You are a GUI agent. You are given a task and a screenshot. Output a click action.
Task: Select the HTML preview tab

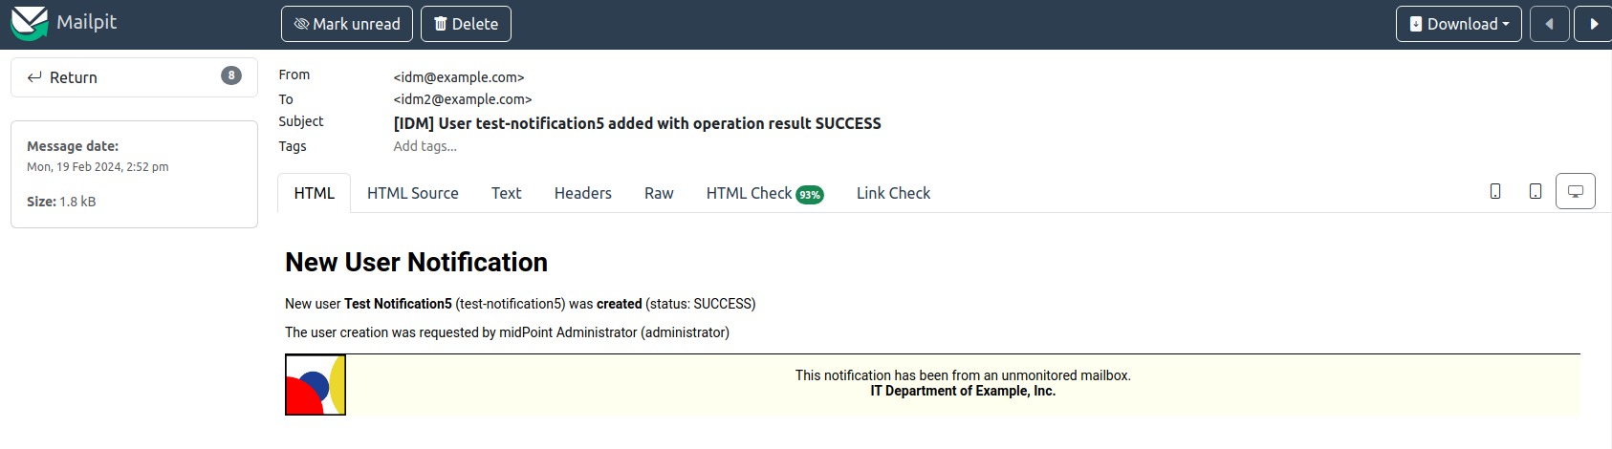pos(314,193)
